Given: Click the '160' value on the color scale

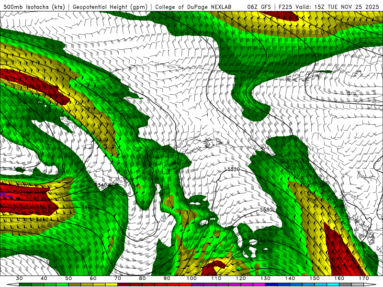Looking at the screenshot, I should 339,278.
